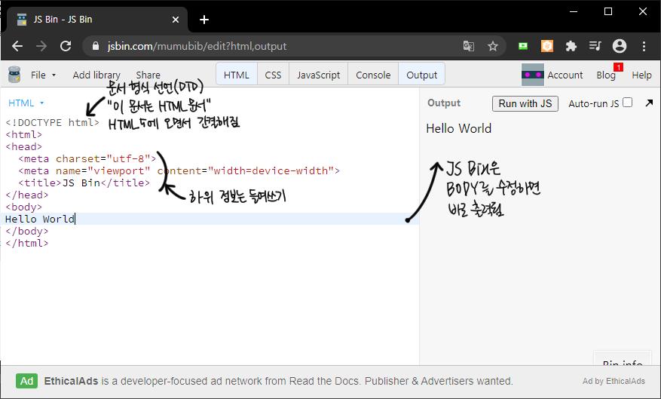This screenshot has width=661, height=399.
Task: Toggle the Output panel tab
Action: click(x=421, y=75)
